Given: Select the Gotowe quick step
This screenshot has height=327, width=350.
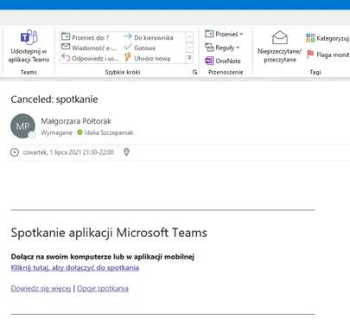Looking at the screenshot, I should (140, 48).
